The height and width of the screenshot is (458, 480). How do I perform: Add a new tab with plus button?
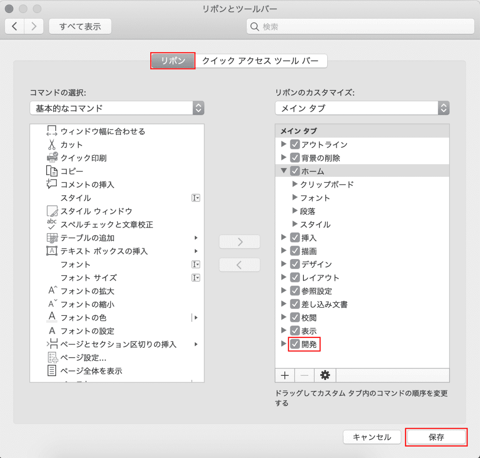click(285, 375)
